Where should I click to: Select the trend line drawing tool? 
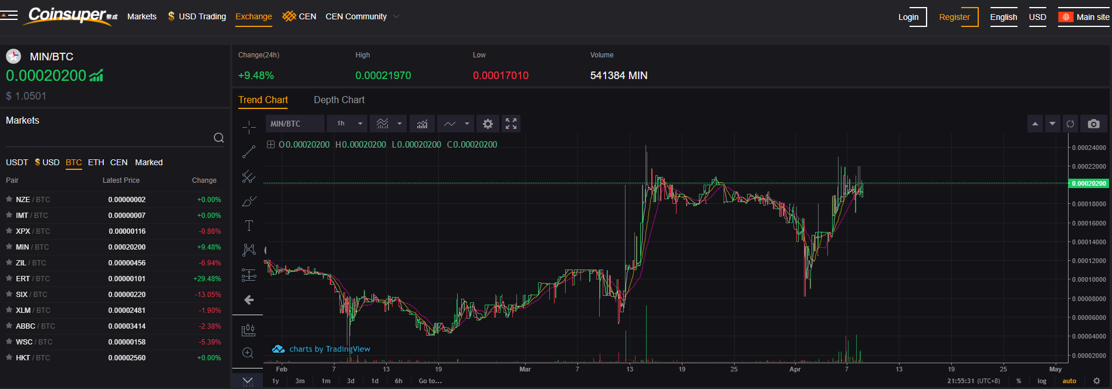pos(249,152)
